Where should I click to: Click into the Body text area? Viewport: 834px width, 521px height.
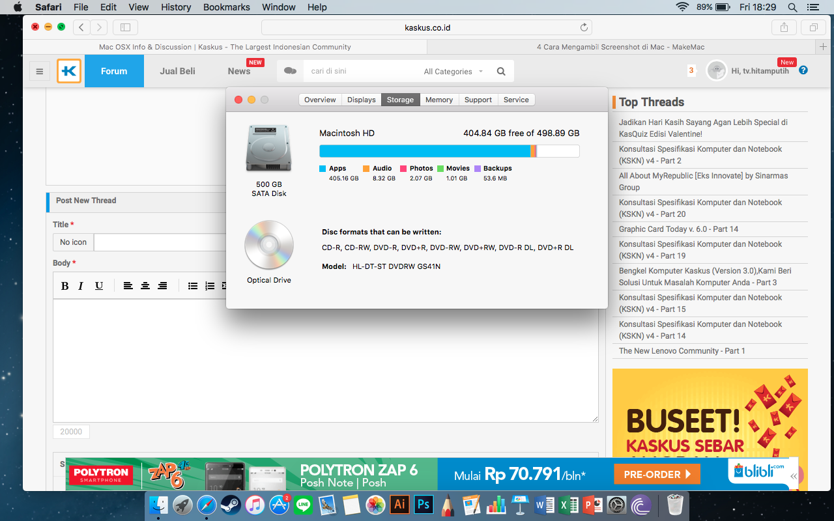(326, 360)
